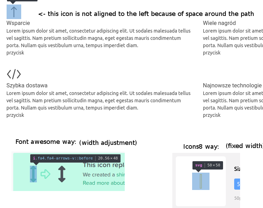Viewport: 263px width, 208px height.
Task: Click the svg 50×50 inspector tooltip
Action: pos(208,165)
